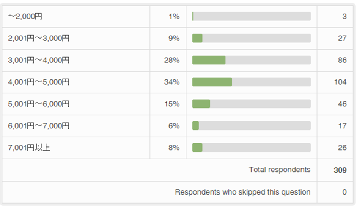Click the 5,001円～6,000円 answer label
The width and height of the screenshot is (357, 207).
[x=39, y=104]
